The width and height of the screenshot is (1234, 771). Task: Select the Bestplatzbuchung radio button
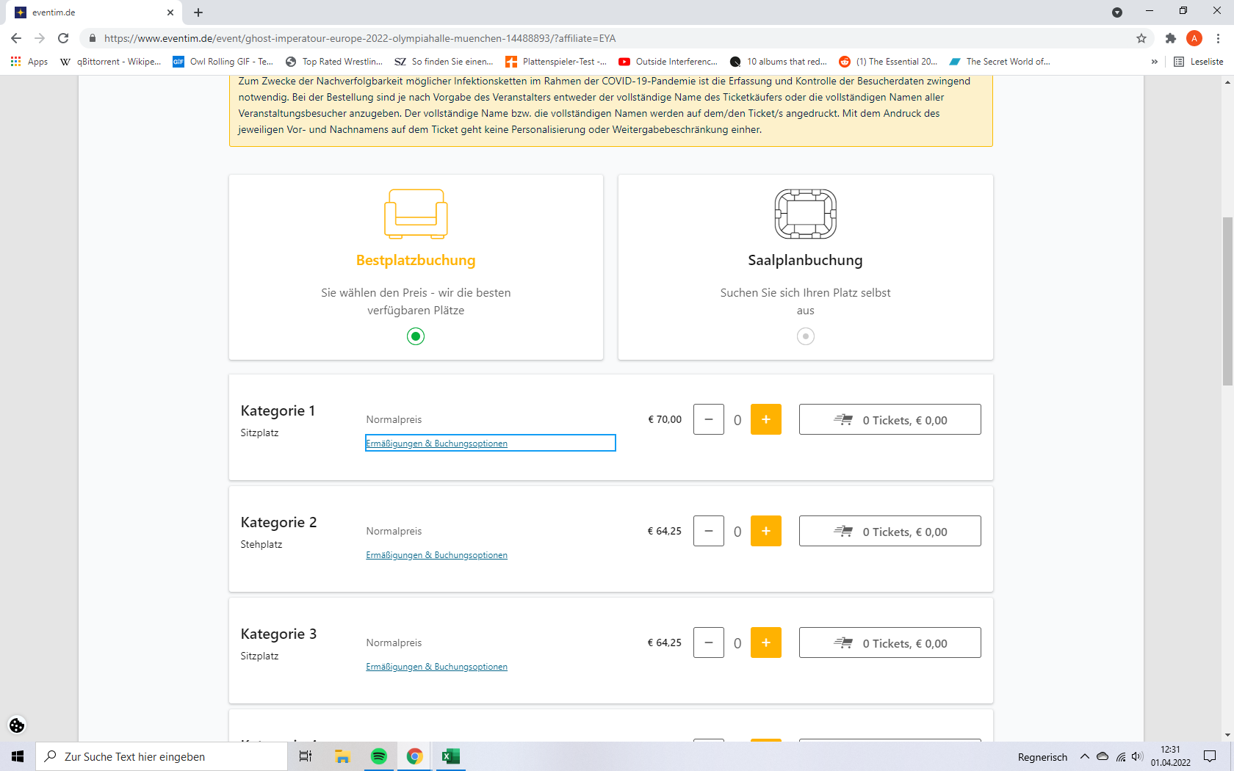point(416,336)
